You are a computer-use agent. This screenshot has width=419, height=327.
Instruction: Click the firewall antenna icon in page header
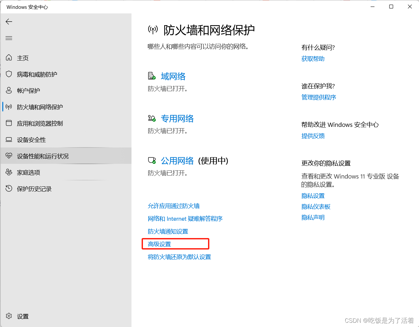click(153, 30)
